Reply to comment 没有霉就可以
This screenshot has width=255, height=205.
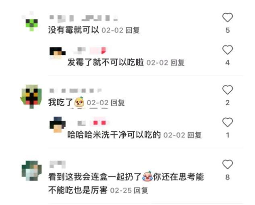(133, 30)
